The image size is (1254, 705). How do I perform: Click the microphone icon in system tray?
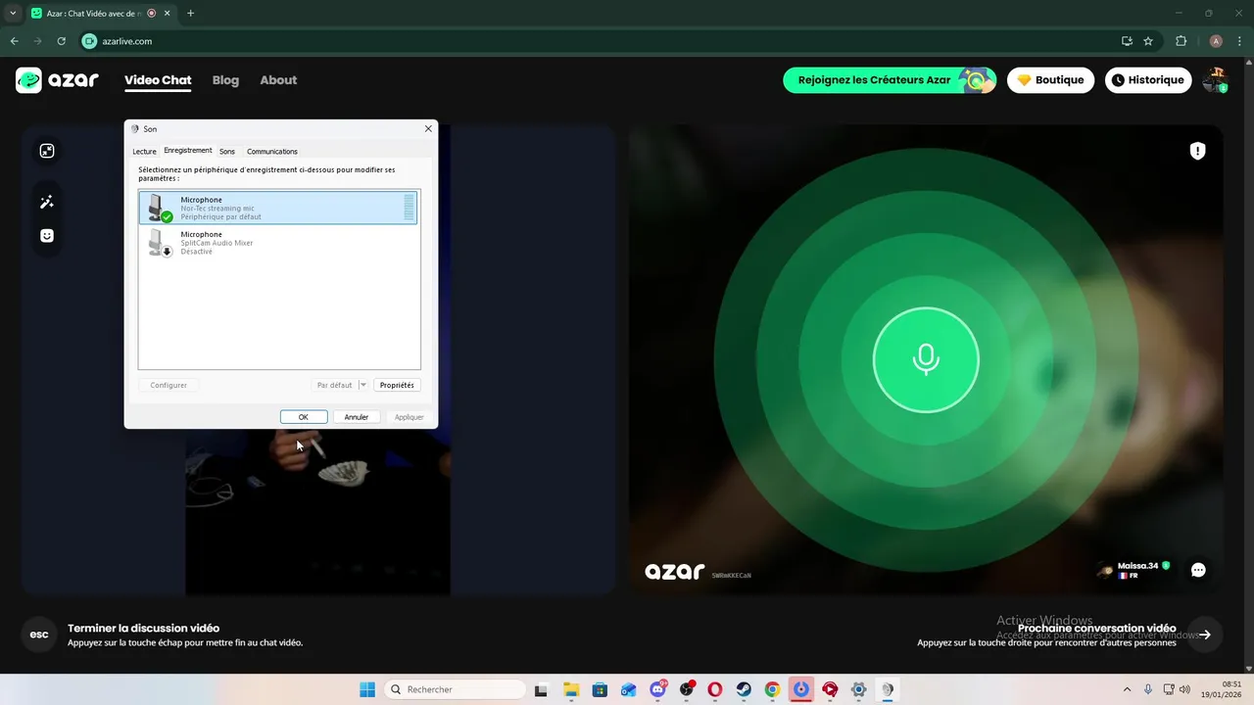[x=1148, y=689]
